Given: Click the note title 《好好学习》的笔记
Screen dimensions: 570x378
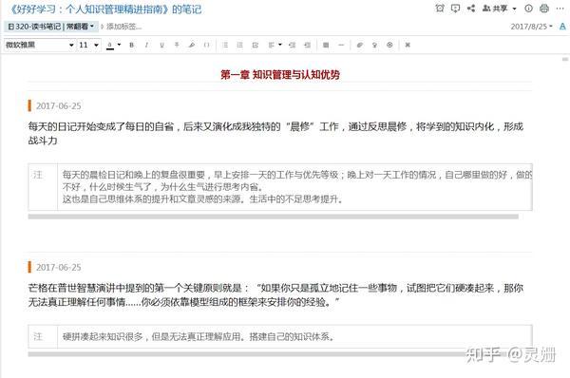Looking at the screenshot, I should 105,9.
